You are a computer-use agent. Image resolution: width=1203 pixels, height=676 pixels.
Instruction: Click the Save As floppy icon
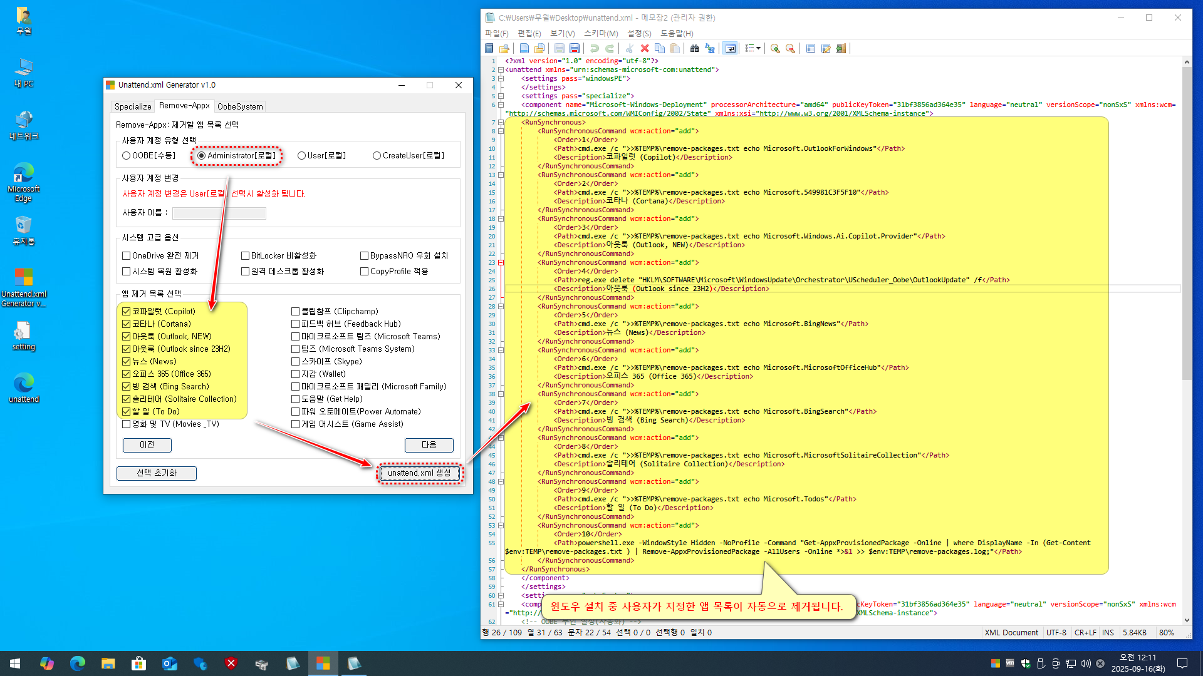[575, 48]
